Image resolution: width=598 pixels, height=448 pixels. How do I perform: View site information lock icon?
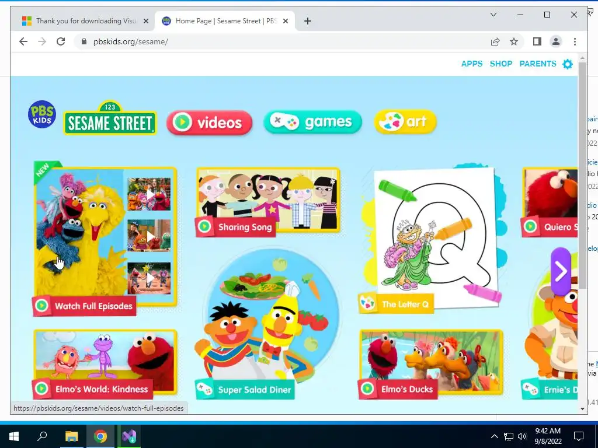click(84, 41)
